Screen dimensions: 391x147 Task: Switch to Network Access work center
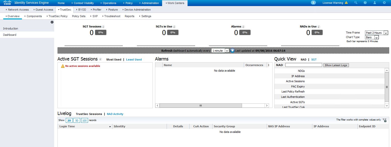coord(17,10)
